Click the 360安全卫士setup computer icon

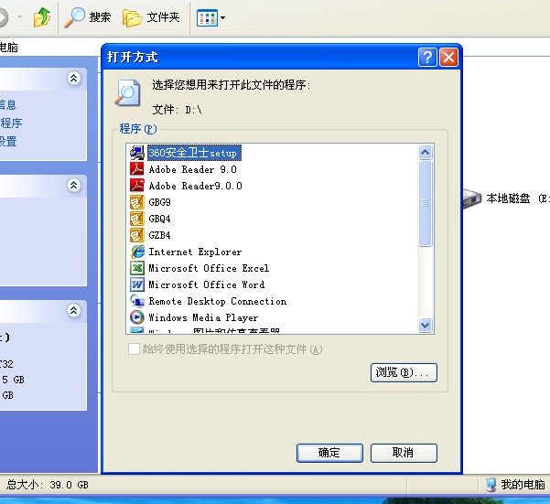136,153
